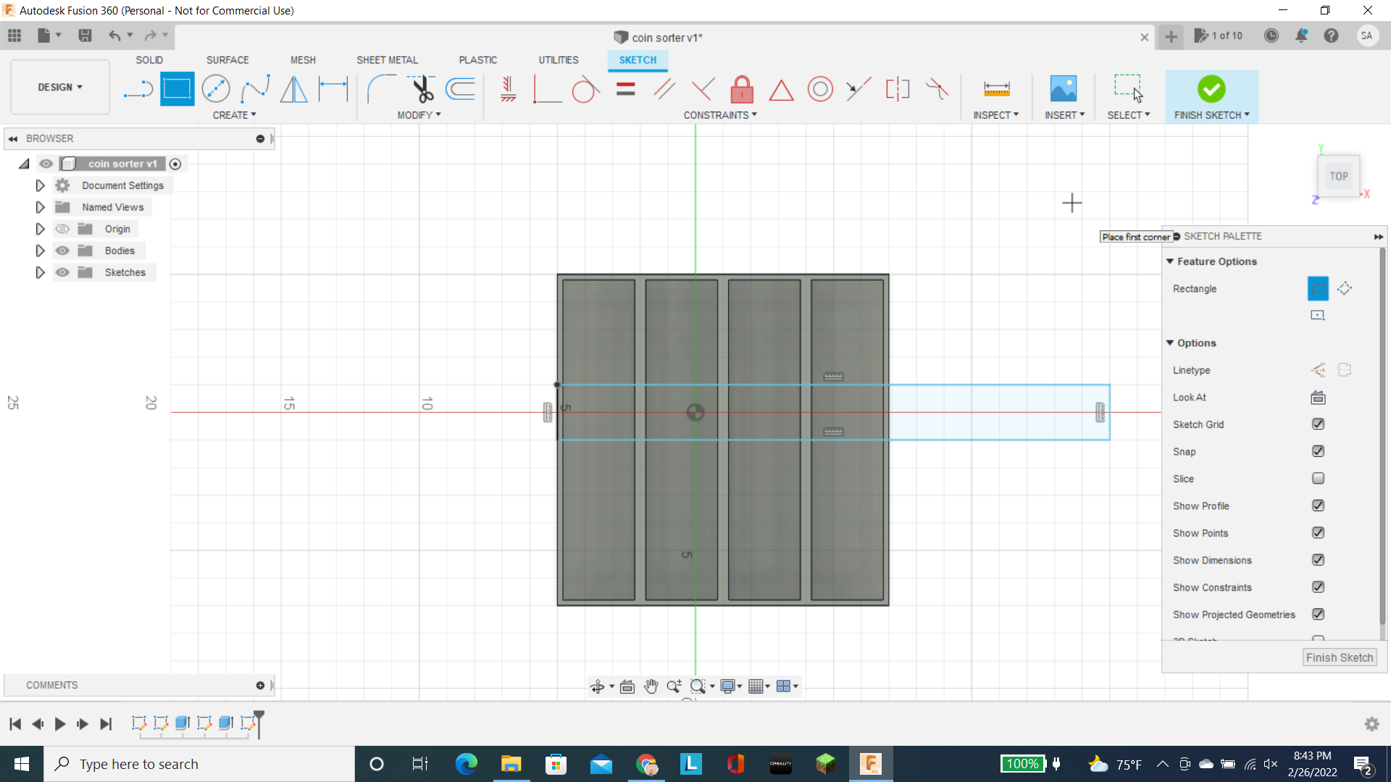This screenshot has height=782, width=1391.
Task: Open the Trim tool in Modify
Action: point(422,88)
